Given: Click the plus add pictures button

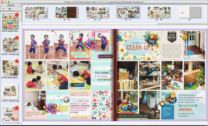Looking at the screenshot, I should pyautogui.click(x=3, y=9).
